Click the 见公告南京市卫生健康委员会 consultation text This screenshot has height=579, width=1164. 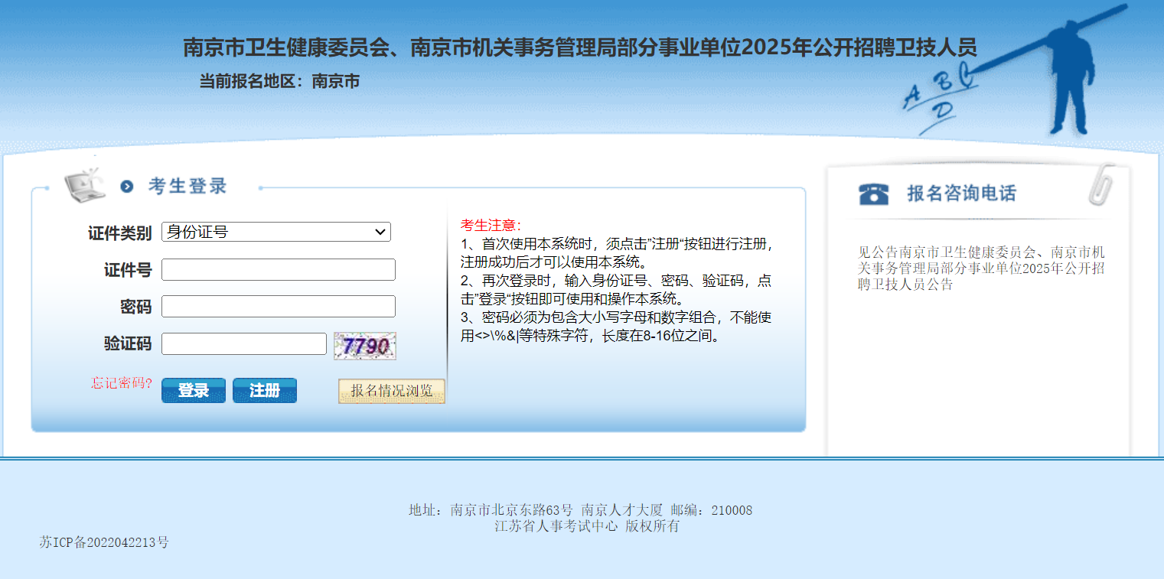pyautogui.click(x=981, y=268)
